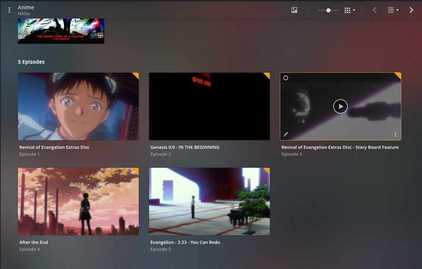This screenshot has height=269, width=422.
Task: Toggle background artwork image icon
Action: click(294, 10)
